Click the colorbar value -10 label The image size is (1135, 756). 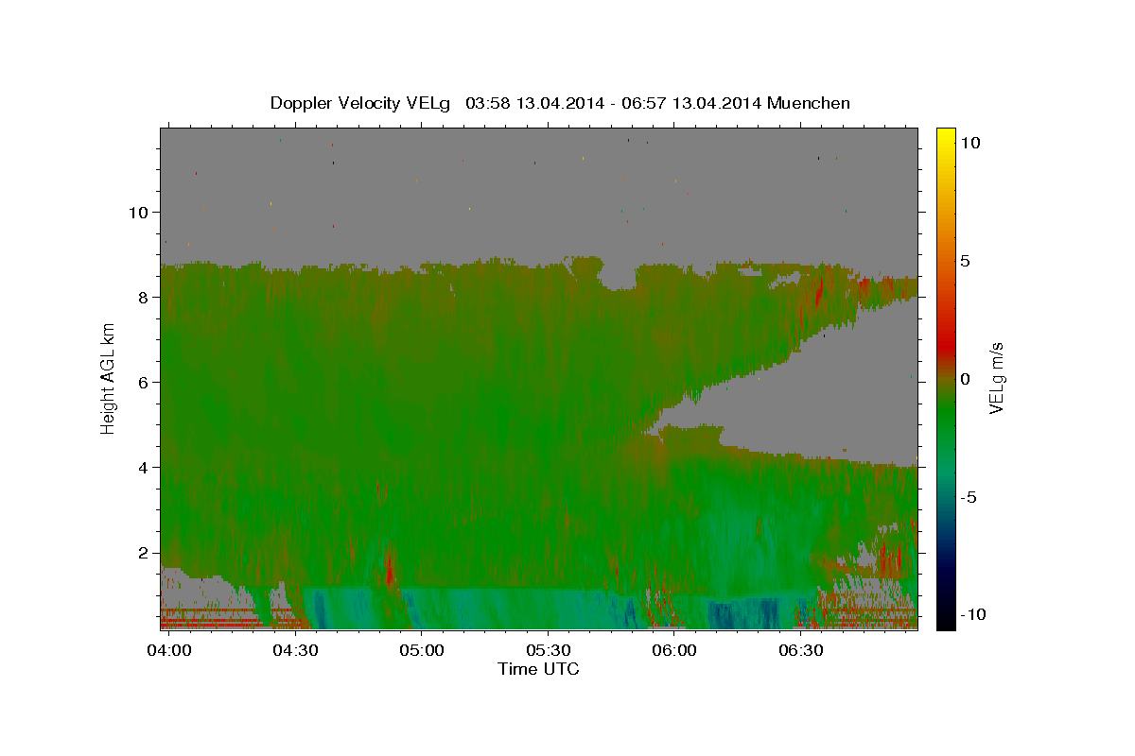(972, 615)
